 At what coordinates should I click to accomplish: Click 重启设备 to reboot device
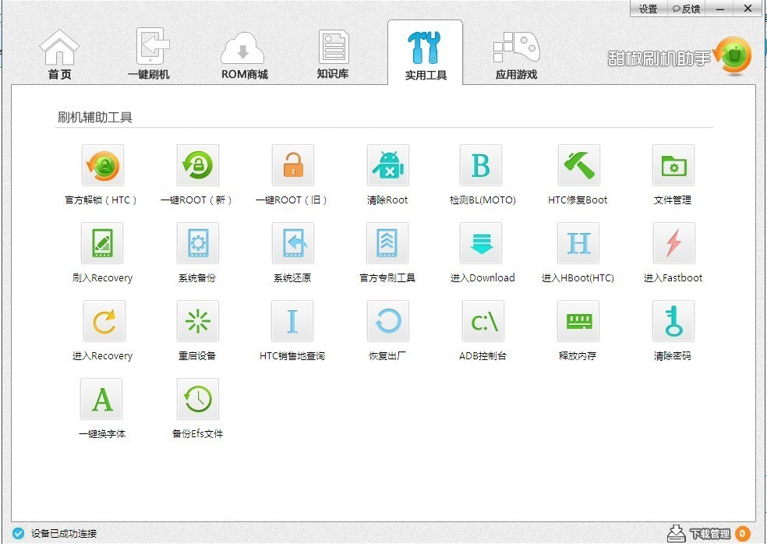198,321
